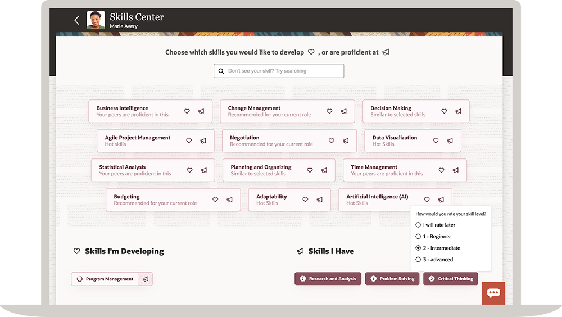562x317 pixels.
Task: Click the back arrow in header
Action: coord(77,20)
